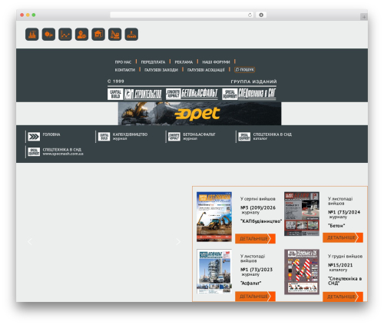The width and height of the screenshot is (384, 325).
Task: Reload the page in the browser bar
Action: [x=250, y=15]
